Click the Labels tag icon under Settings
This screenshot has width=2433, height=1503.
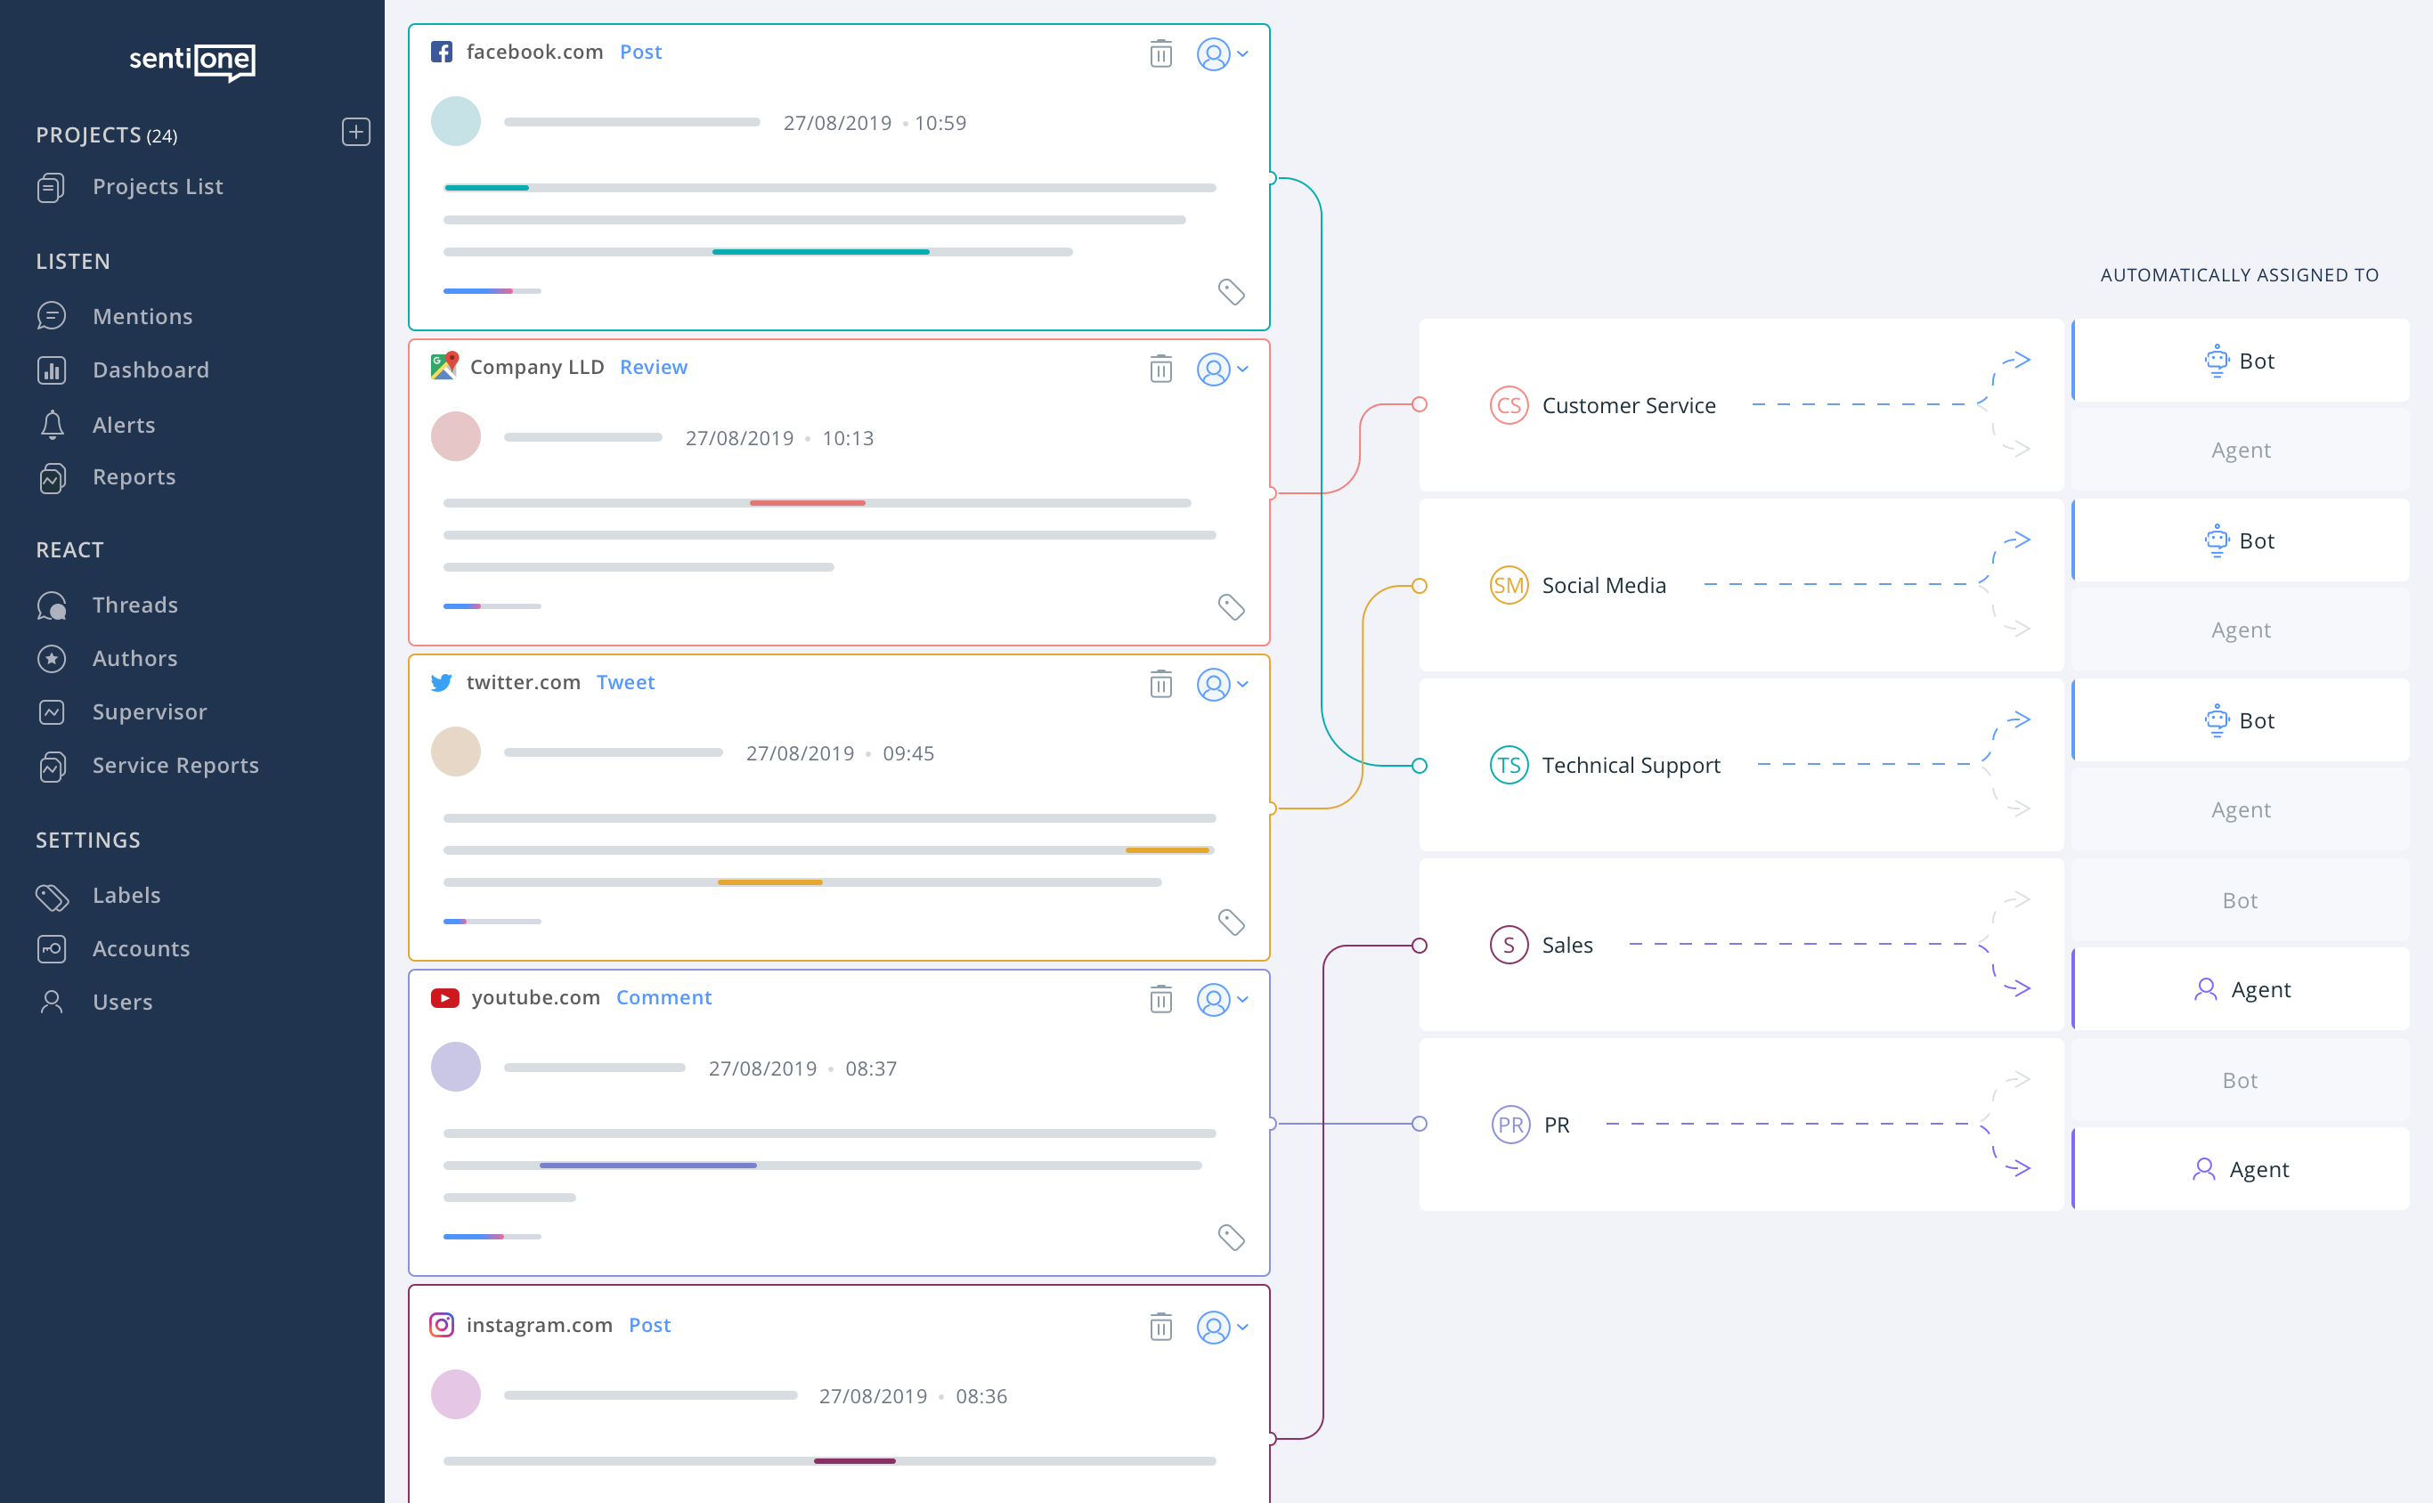[52, 896]
